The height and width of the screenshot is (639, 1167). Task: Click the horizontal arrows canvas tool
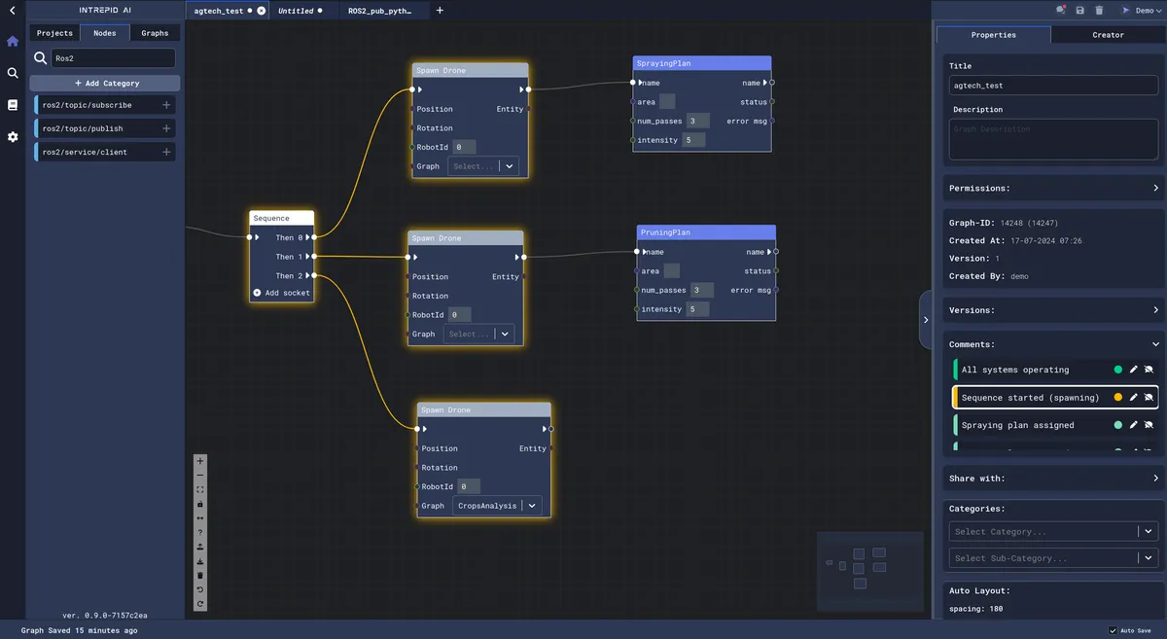coord(200,517)
